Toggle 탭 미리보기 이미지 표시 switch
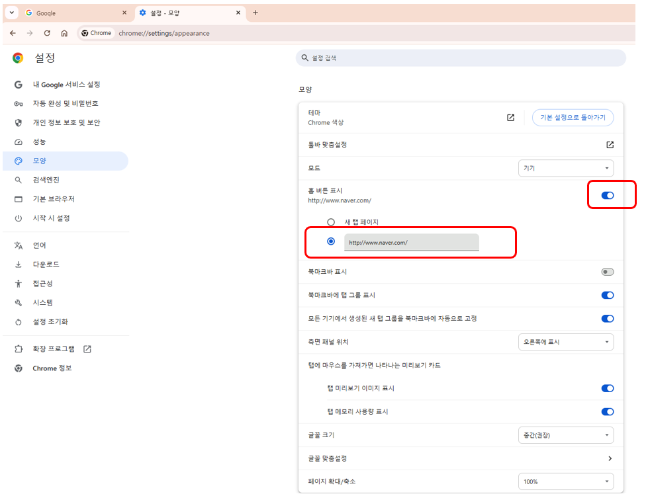 click(608, 388)
